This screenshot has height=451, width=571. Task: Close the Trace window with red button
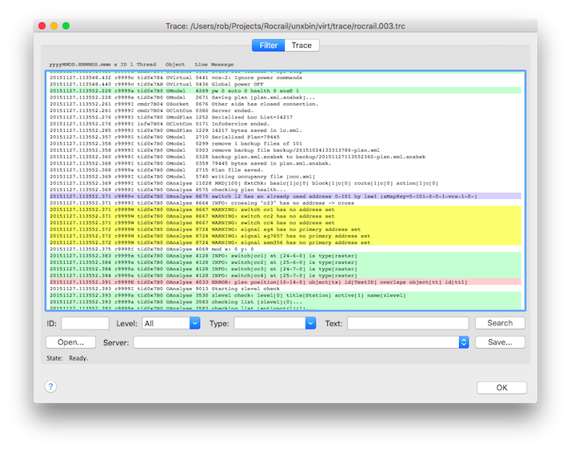[42, 26]
